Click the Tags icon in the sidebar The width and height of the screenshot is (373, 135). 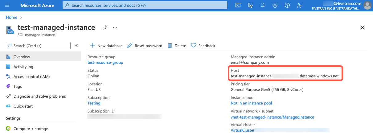[x=8, y=86]
